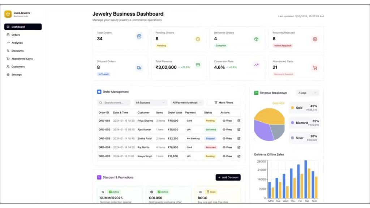Click the Shipped Orders truck icon
The image size is (370, 208).
coord(139,68)
